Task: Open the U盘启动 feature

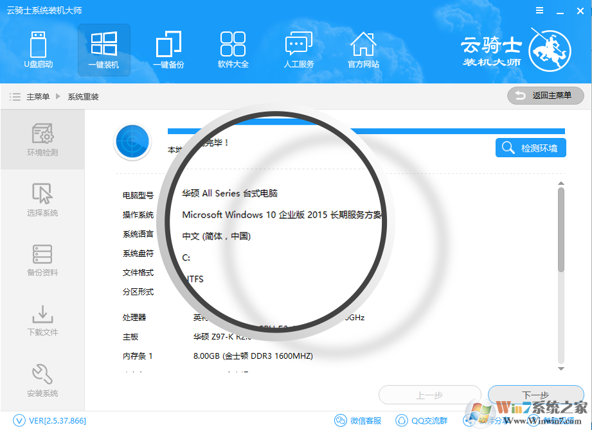Action: (x=39, y=50)
